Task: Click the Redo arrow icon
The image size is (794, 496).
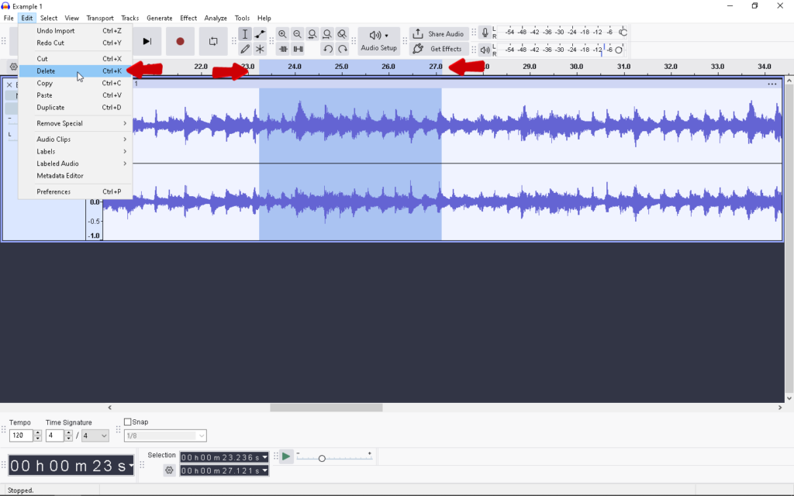Action: click(342, 49)
